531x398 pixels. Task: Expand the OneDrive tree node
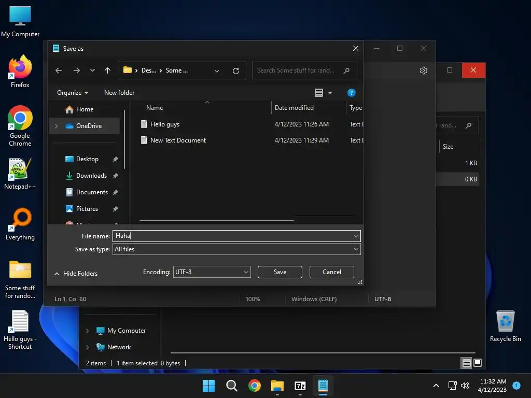(x=56, y=126)
